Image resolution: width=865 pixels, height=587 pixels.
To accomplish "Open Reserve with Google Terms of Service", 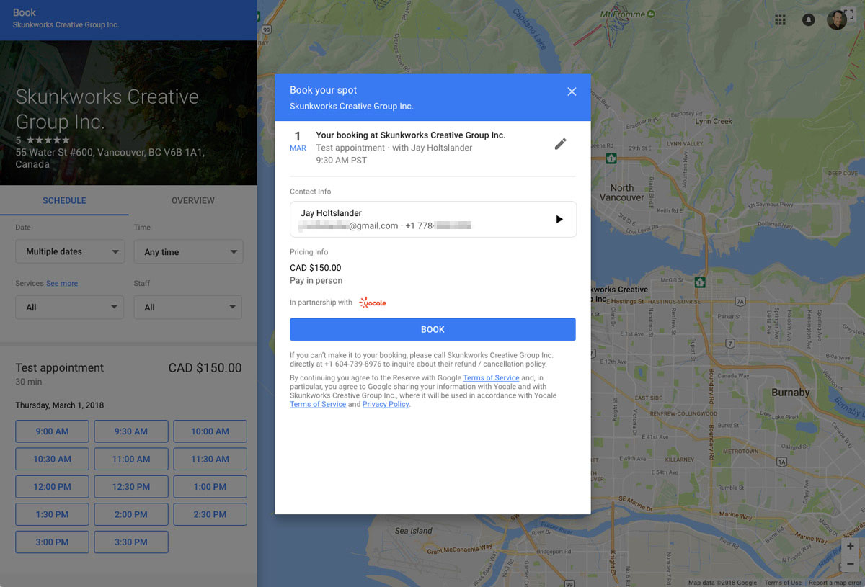I will (491, 378).
